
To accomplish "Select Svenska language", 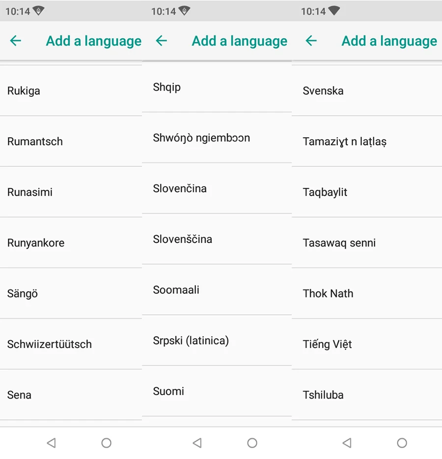I will click(x=367, y=91).
